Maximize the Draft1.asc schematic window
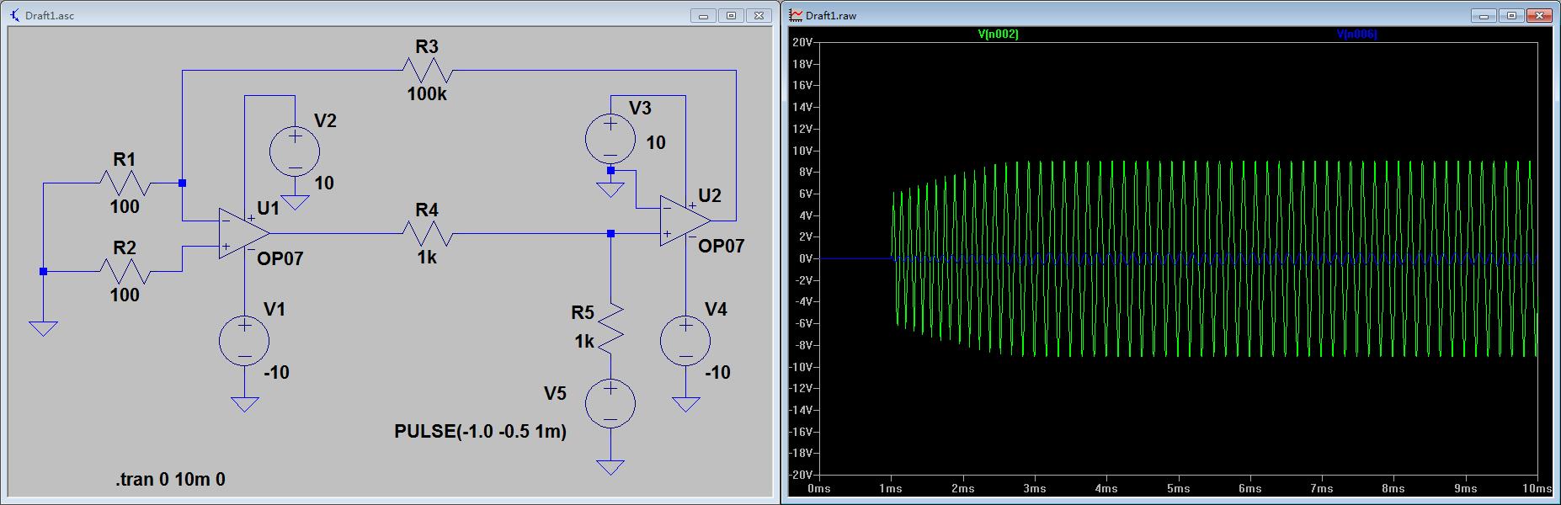The height and width of the screenshot is (505, 1561). click(731, 15)
